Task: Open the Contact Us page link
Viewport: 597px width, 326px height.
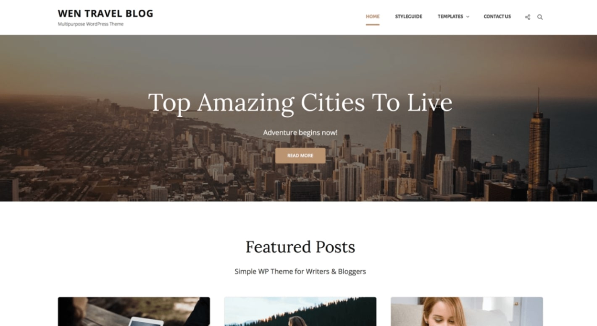Action: point(497,17)
